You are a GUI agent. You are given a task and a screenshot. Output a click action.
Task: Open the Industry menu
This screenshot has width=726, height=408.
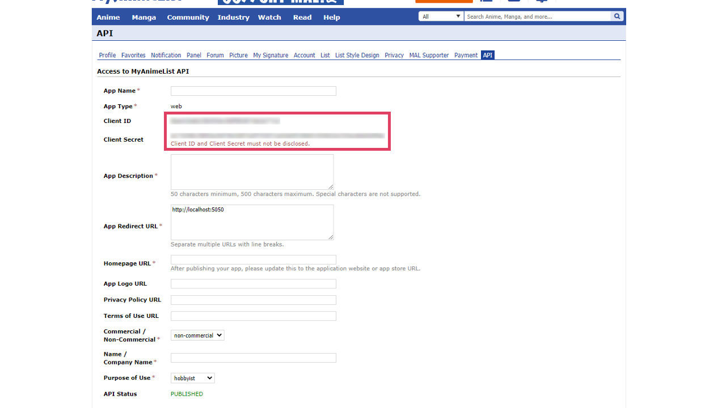click(234, 17)
